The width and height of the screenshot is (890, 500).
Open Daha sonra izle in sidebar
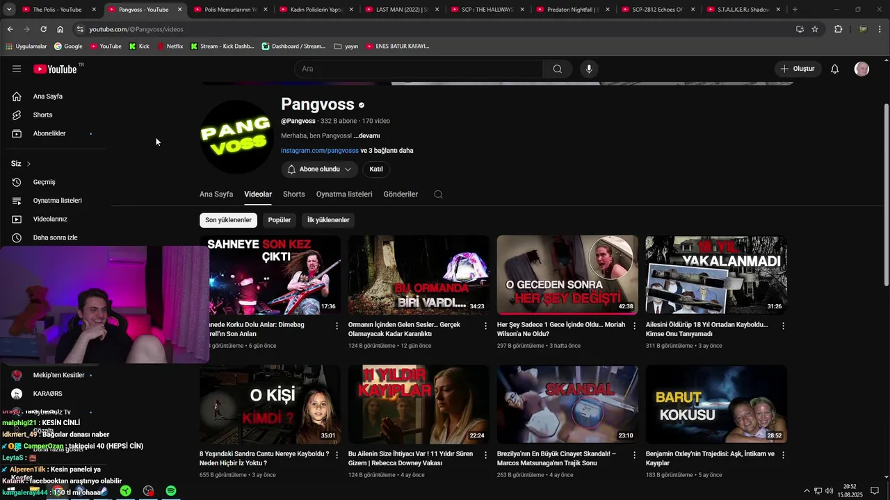55,237
